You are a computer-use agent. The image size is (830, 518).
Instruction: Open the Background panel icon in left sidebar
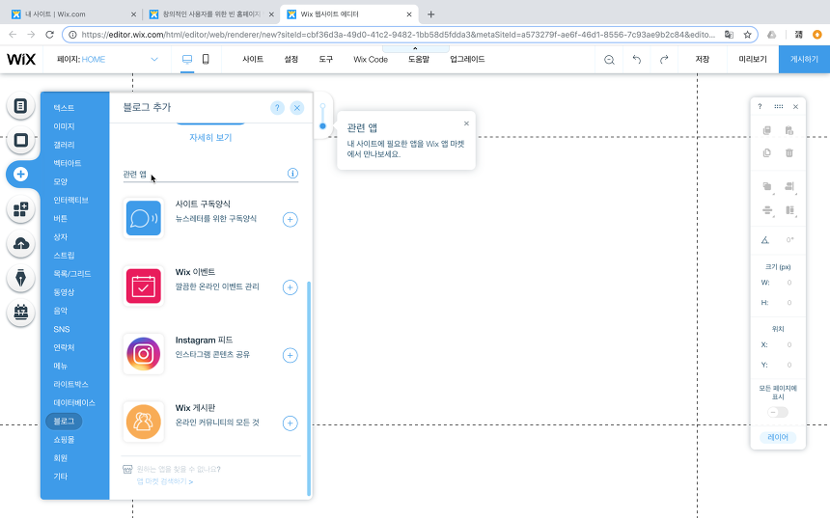(x=20, y=140)
